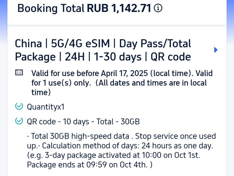Tap the 3-day package activated example line
The height and width of the screenshot is (176, 234).
tap(113, 155)
